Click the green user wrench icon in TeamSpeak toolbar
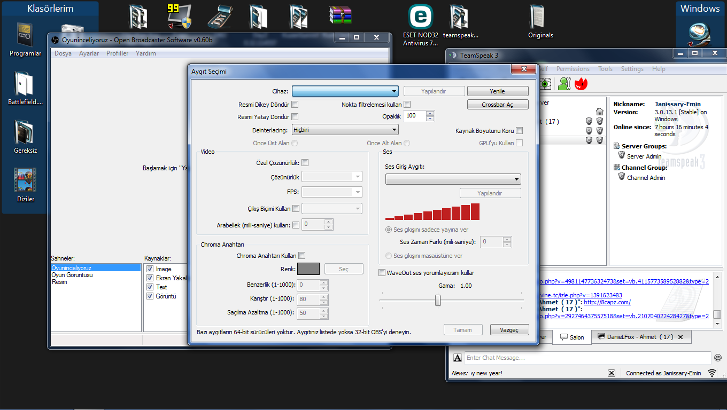727x410 pixels. point(564,83)
